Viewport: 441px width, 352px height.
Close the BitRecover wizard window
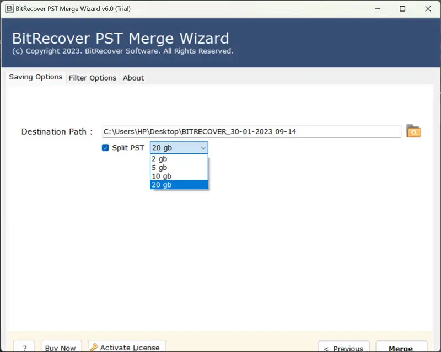[x=427, y=9]
